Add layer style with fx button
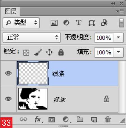 pyautogui.click(x=38, y=120)
